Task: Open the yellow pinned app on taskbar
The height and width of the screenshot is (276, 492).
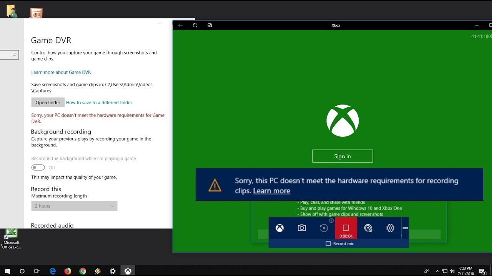Action: (98, 271)
